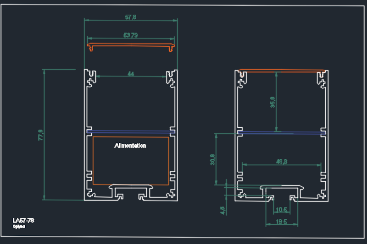
Task: Select the LA57-78 profile title text
Action: [23, 221]
